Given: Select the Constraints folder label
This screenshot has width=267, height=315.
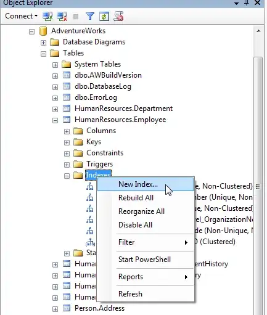Looking at the screenshot, I should [105, 153].
